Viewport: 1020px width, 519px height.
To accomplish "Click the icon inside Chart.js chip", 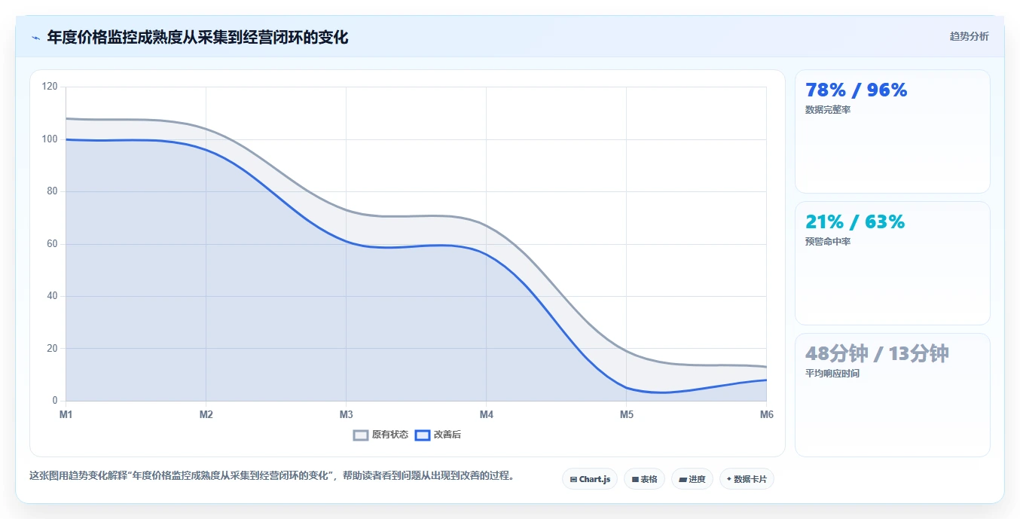I will [x=573, y=479].
